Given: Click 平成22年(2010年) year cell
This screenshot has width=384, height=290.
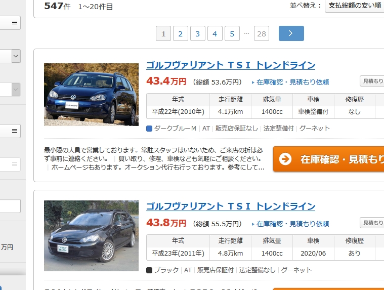Looking at the screenshot, I should tap(178, 112).
